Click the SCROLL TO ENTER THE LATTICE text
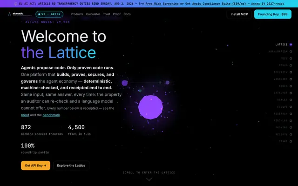This screenshot has height=186, width=298. pyautogui.click(x=149, y=173)
